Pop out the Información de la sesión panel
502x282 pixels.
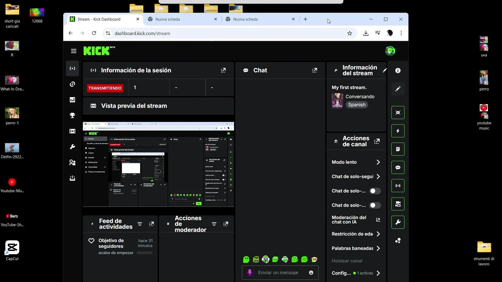223,70
